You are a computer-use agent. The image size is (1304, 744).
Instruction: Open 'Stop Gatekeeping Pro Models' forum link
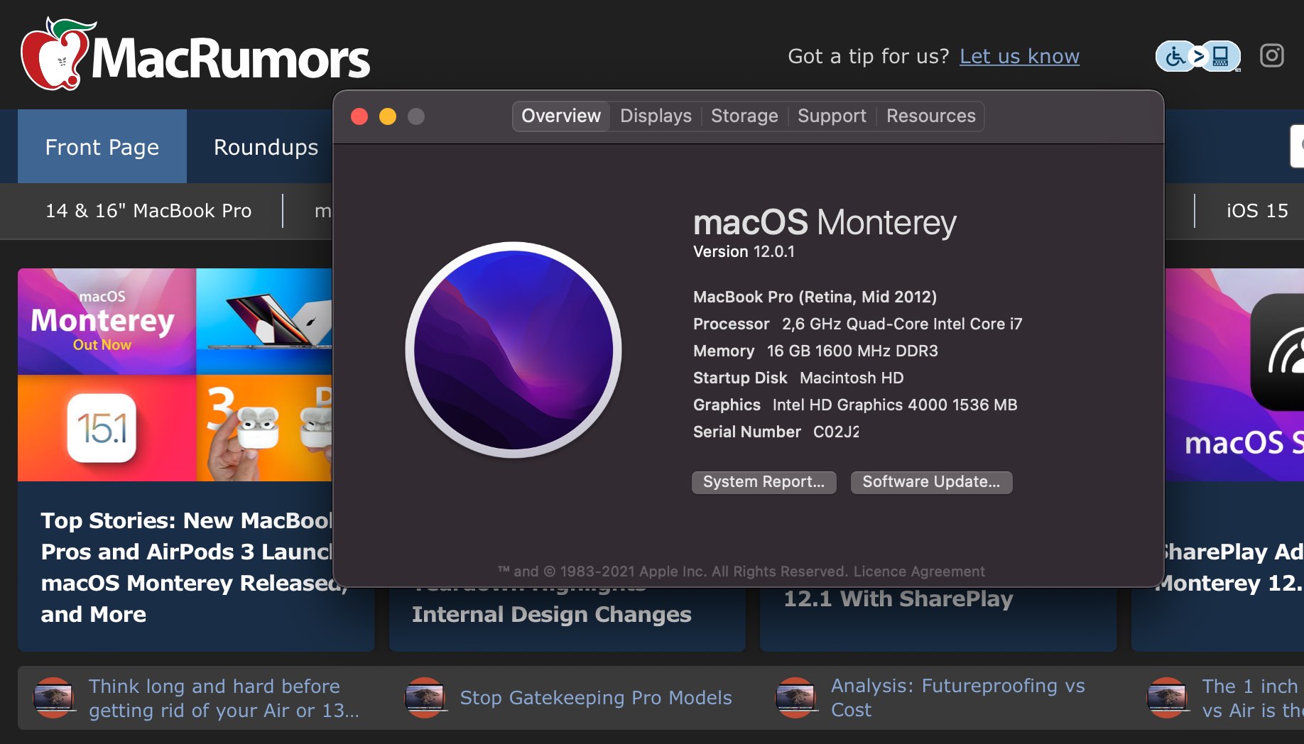(595, 698)
